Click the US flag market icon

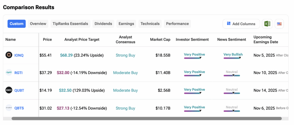click(x=279, y=24)
